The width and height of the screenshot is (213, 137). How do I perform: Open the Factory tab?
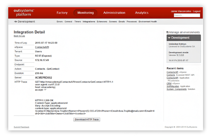62,13
